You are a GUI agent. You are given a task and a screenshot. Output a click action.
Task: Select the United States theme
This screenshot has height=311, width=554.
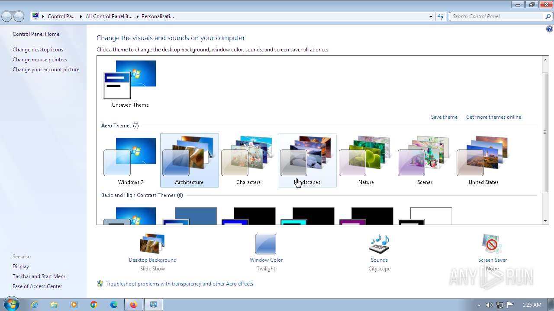pyautogui.click(x=483, y=160)
